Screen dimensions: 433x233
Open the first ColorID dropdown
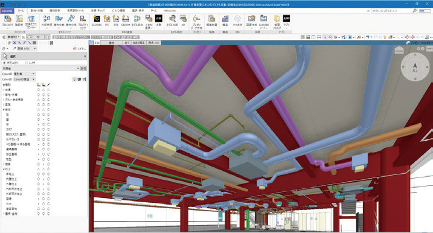click(x=25, y=74)
